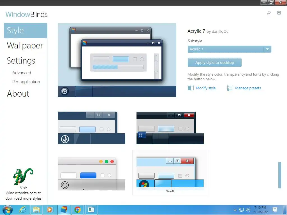Open the Windows Start orb
This screenshot has height=215, width=287.
point(8,210)
